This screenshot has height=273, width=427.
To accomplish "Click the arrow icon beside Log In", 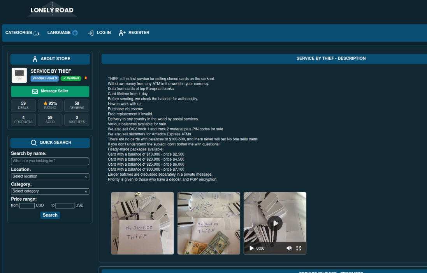I will coord(91,33).
